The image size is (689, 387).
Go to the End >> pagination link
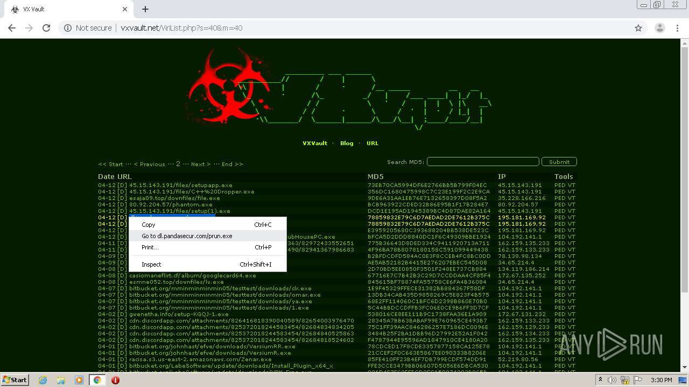pos(232,164)
